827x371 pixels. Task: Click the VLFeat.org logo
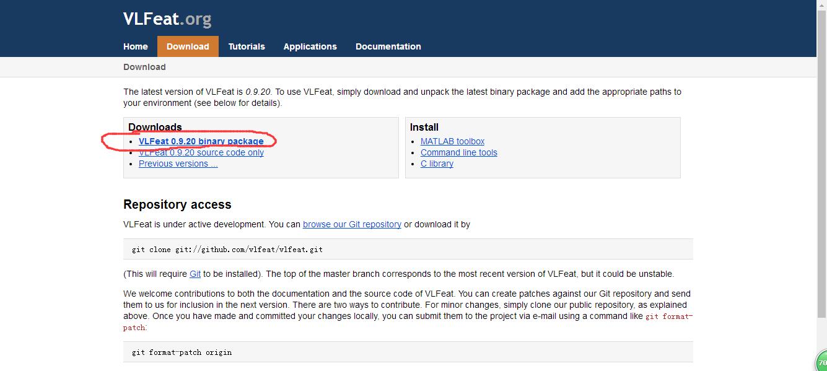tap(167, 19)
